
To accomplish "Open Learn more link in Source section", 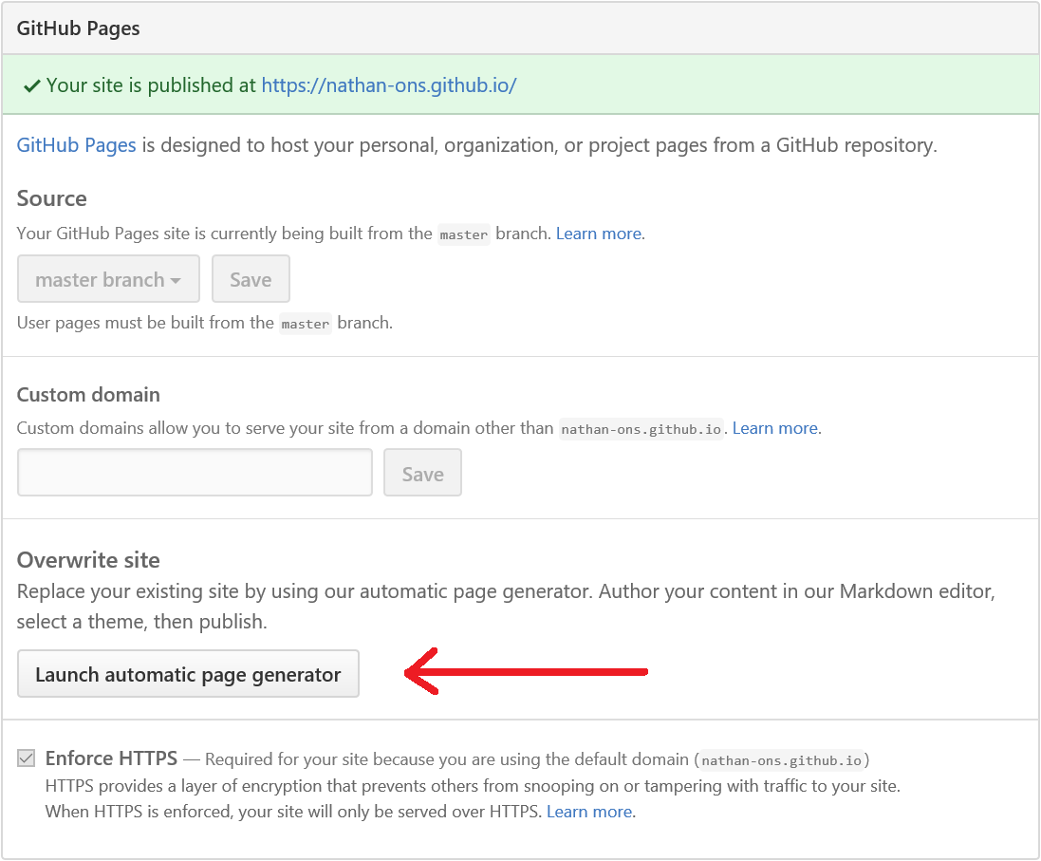I will click(x=599, y=234).
